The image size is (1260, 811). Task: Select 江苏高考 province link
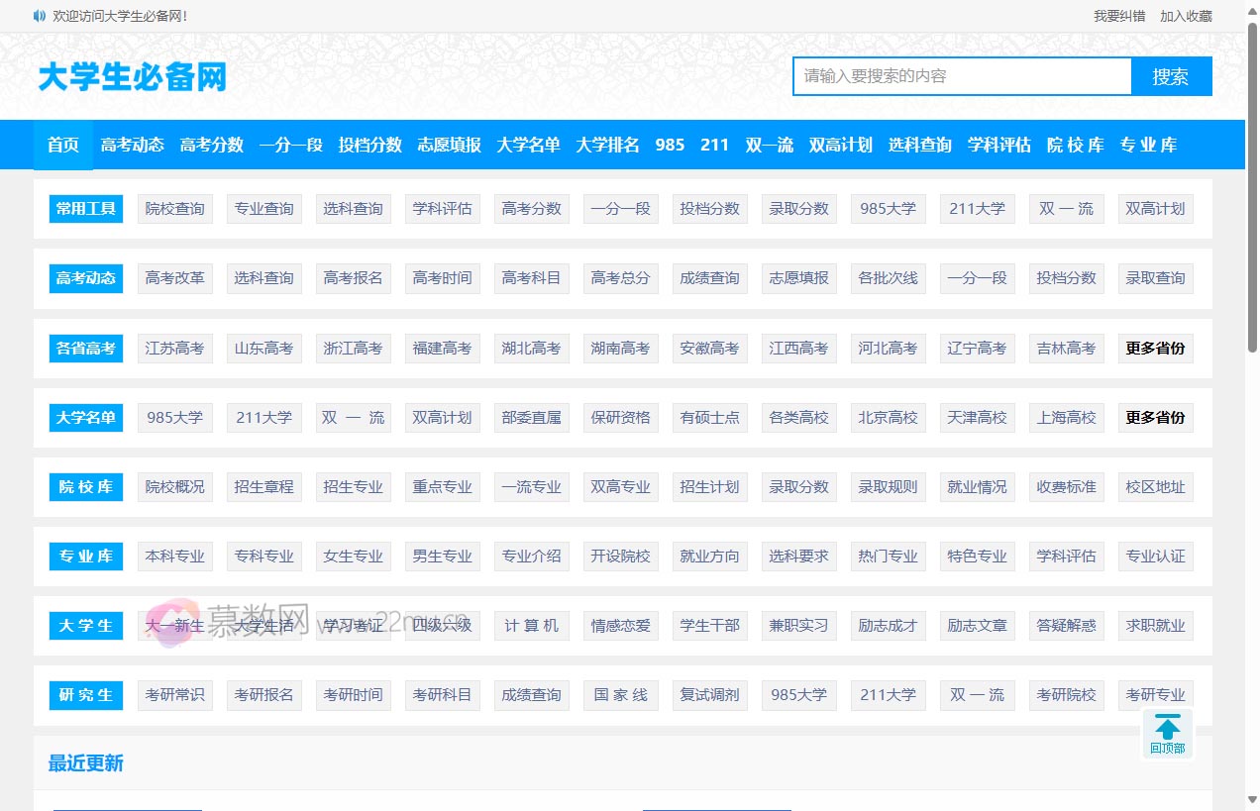coord(174,348)
